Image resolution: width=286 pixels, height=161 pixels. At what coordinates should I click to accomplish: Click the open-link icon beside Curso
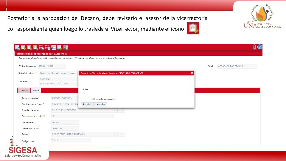(x=122, y=134)
